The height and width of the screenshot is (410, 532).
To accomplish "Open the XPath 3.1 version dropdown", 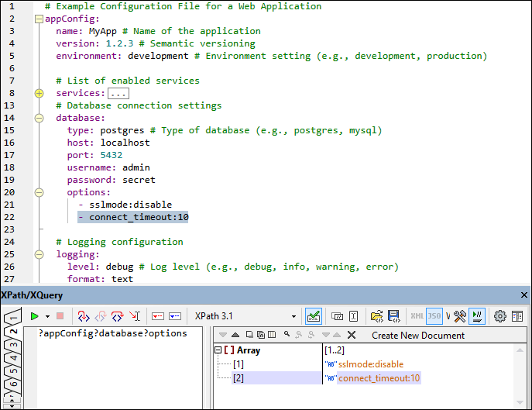I will click(x=293, y=316).
